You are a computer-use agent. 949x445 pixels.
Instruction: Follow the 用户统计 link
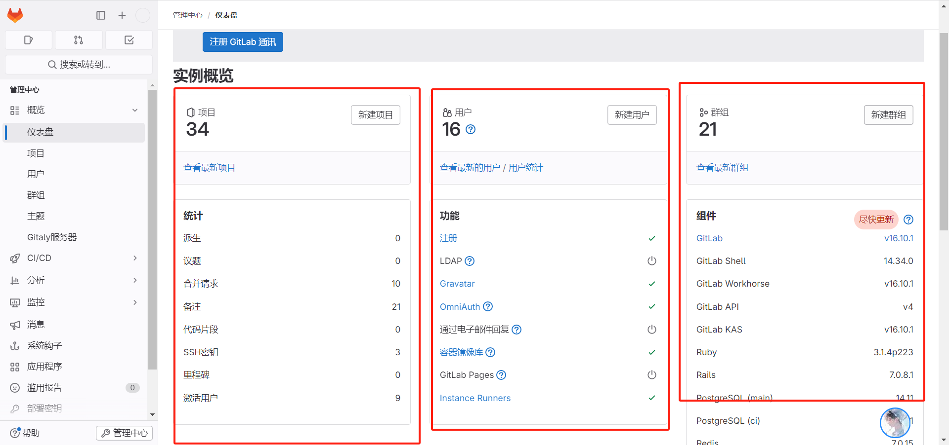526,168
